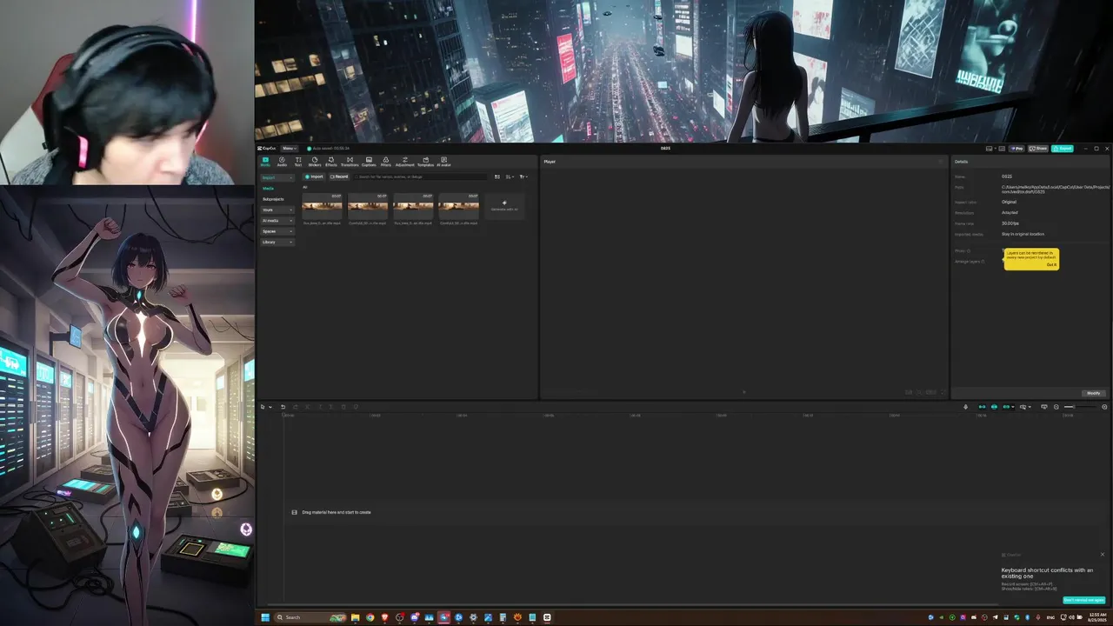Open the Stickers tab
This screenshot has width=1113, height=626.
point(315,162)
